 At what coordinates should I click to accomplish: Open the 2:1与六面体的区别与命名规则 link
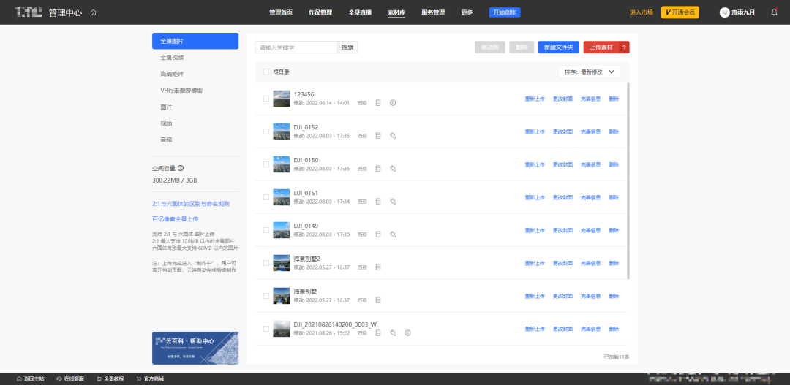coord(191,204)
